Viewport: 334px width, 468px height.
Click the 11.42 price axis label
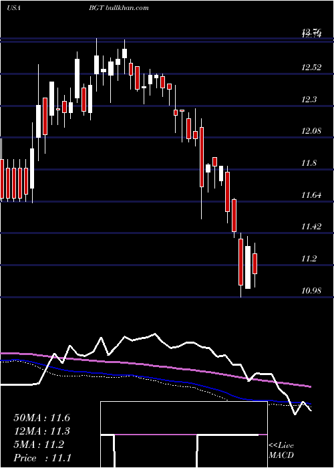[x=311, y=227]
